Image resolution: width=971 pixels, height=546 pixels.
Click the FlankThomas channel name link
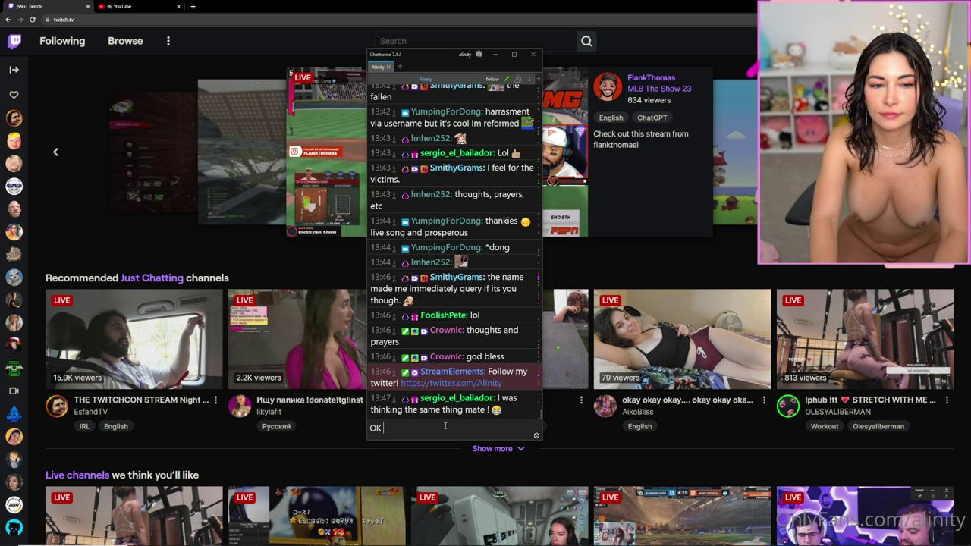(651, 77)
